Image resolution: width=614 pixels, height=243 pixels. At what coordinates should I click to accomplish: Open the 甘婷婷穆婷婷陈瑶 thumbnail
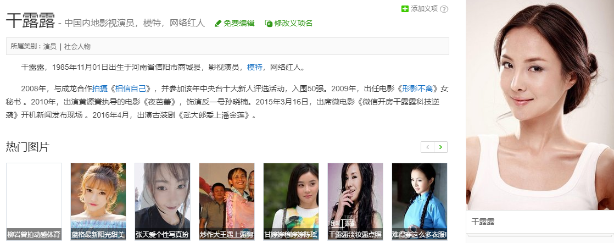tap(291, 201)
